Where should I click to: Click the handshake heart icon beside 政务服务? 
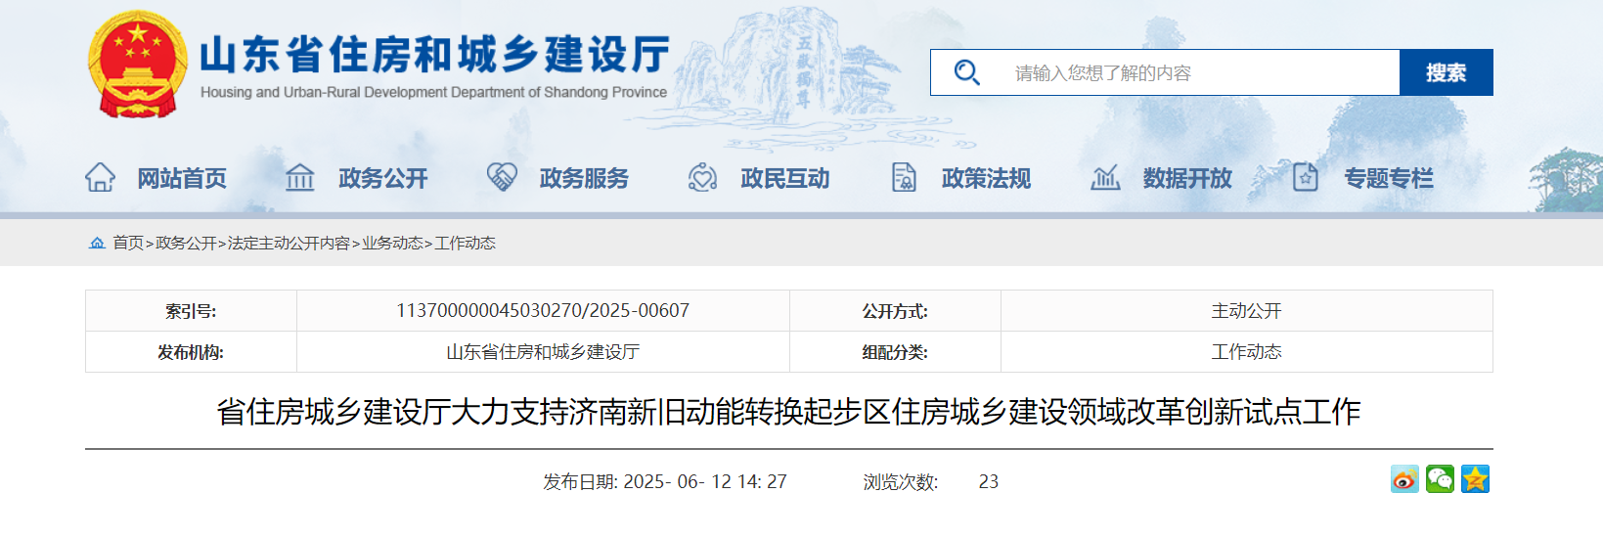[502, 177]
